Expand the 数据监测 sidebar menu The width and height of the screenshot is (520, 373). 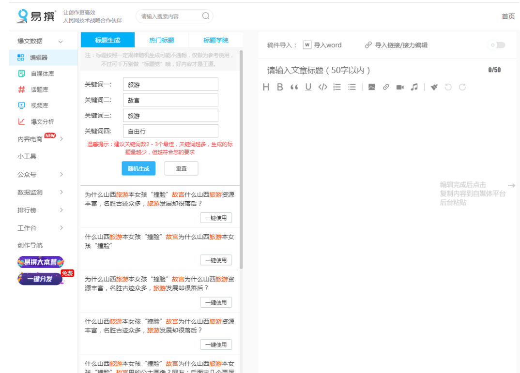tap(61, 192)
